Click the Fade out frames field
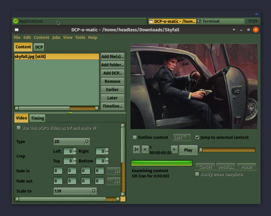This screenshot has height=216, width=271. 99,181
